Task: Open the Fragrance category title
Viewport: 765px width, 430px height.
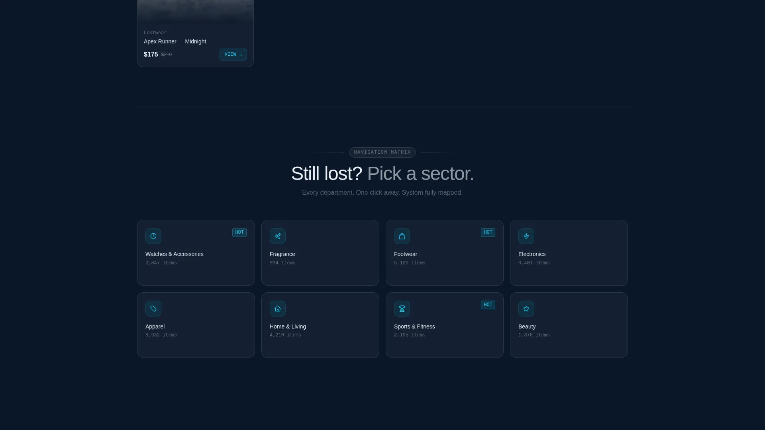Action: point(282,254)
